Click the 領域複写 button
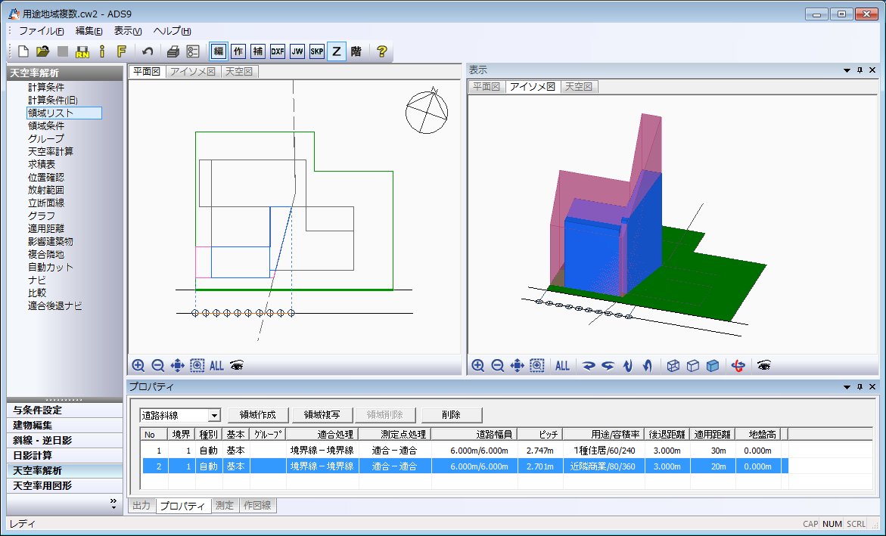 pyautogui.click(x=322, y=415)
